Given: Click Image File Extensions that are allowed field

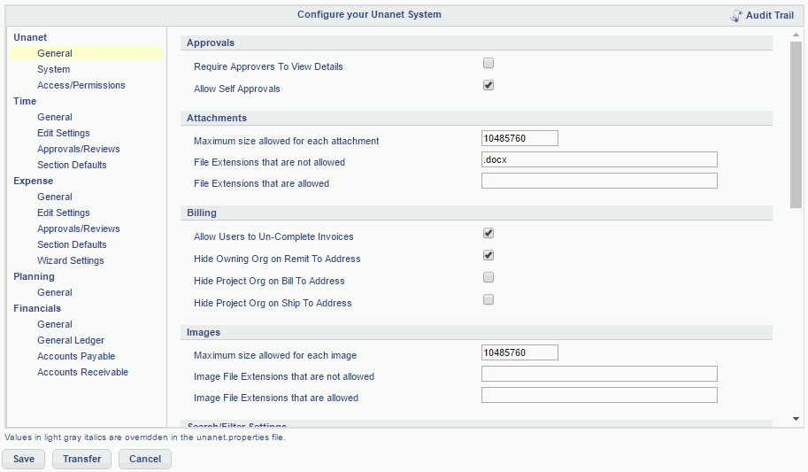Looking at the screenshot, I should pos(599,395).
